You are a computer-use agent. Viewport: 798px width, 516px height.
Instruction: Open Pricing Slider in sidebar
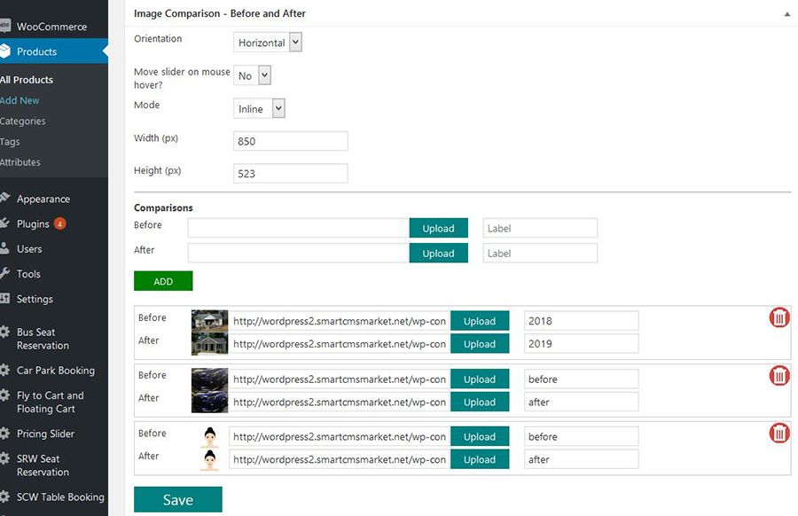pos(45,434)
